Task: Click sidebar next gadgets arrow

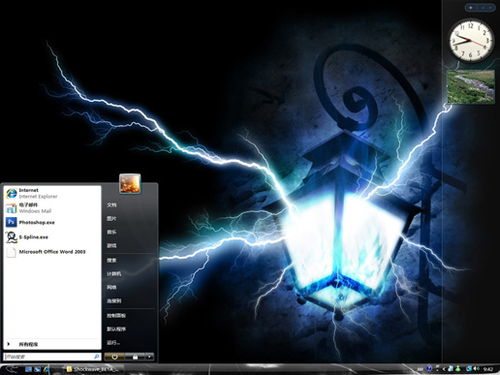Action: click(491, 8)
